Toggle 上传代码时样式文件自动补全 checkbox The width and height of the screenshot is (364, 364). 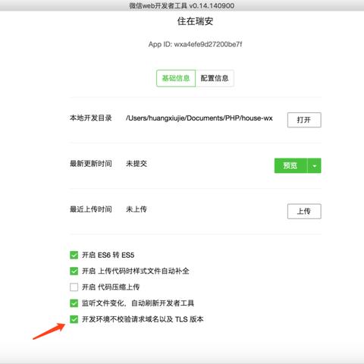(74, 271)
